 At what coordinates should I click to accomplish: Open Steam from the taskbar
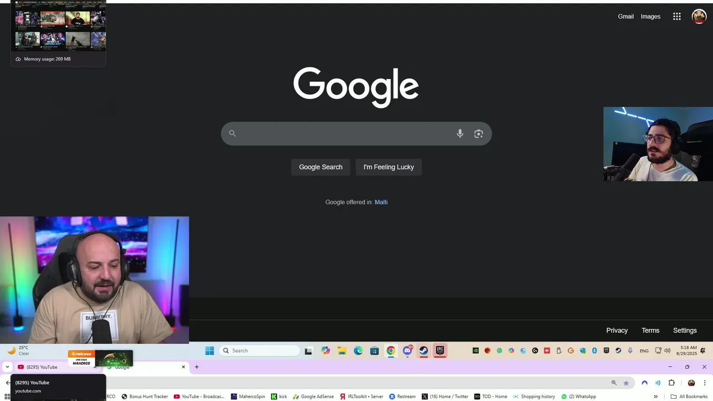coord(423,350)
